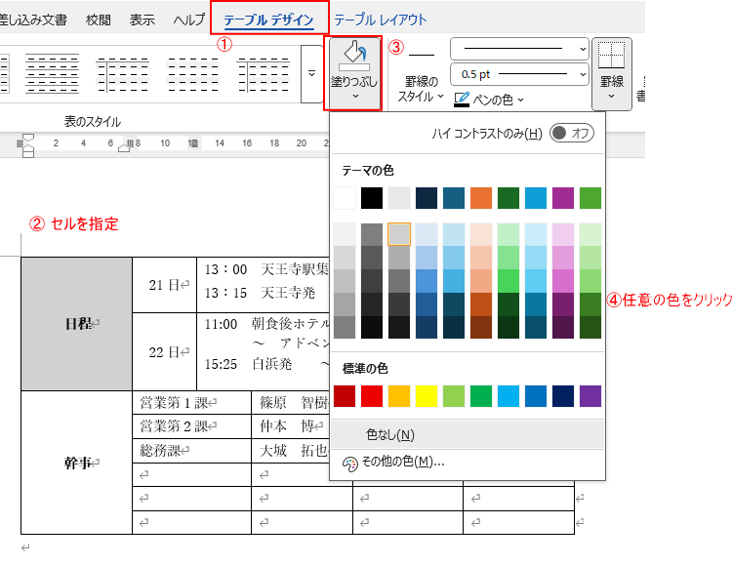The image size is (732, 565).
Task: Pick the highlighted light gray tint swatch
Action: click(399, 234)
